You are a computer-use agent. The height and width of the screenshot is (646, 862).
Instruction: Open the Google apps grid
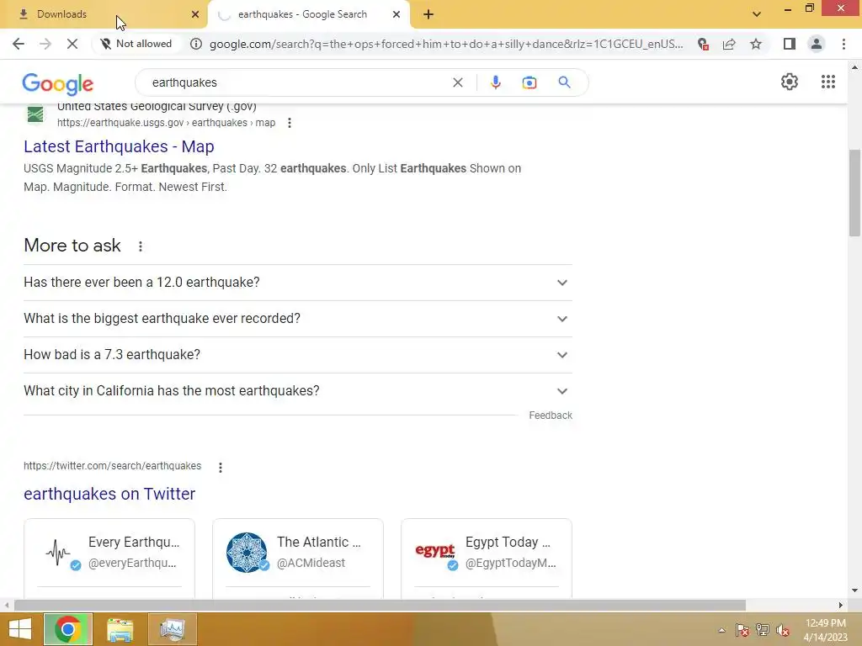coord(828,82)
